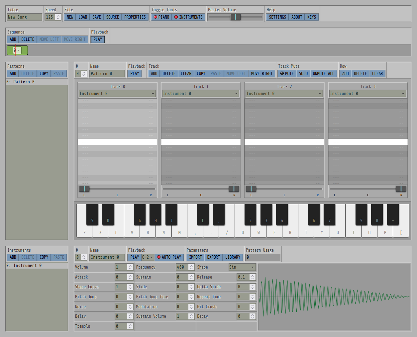Click the SETTINGS help button

pos(277,17)
